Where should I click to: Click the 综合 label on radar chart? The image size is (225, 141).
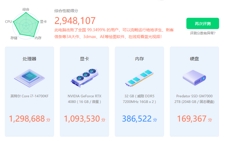pyautogui.click(x=26, y=10)
